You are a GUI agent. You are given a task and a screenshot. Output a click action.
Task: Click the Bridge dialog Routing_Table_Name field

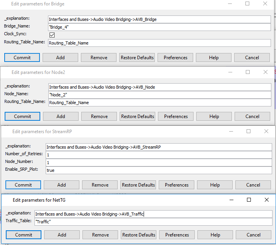point(159,43)
